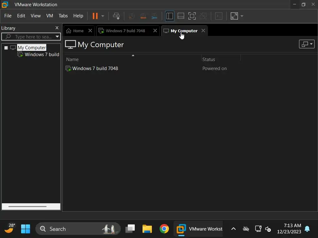
Task: Open the File menu
Action: coord(8,16)
